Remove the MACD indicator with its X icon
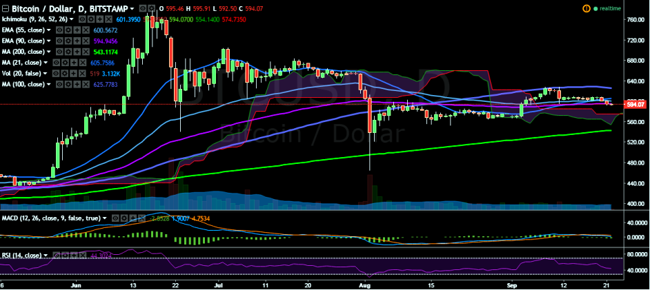 141,218
